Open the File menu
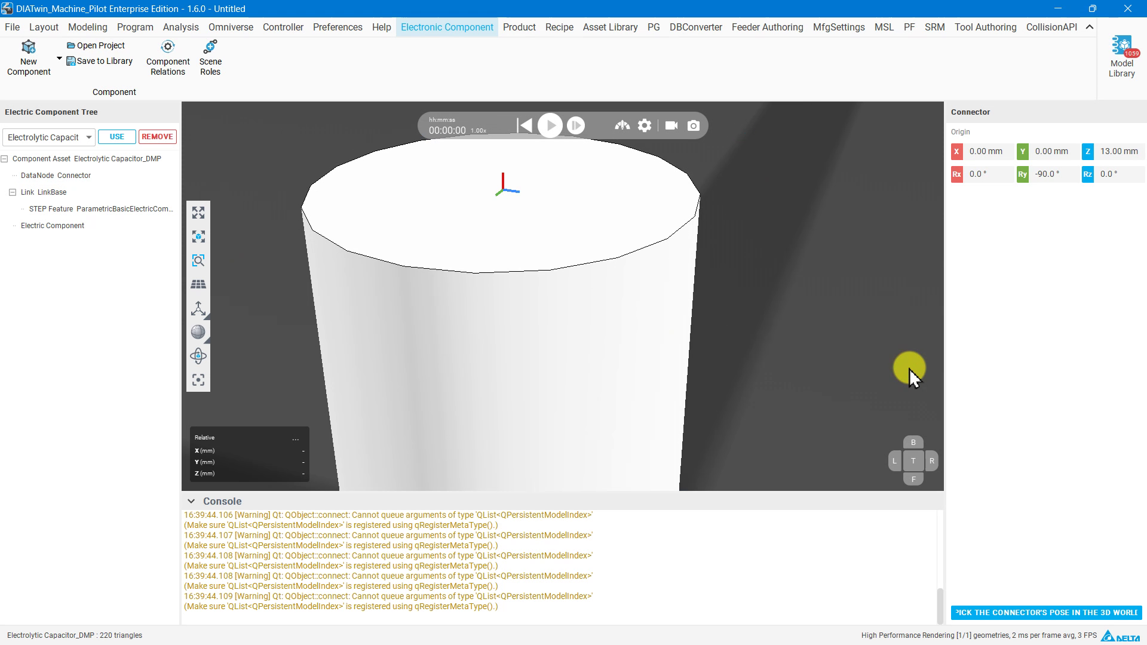Image resolution: width=1147 pixels, height=645 pixels. [x=12, y=27]
